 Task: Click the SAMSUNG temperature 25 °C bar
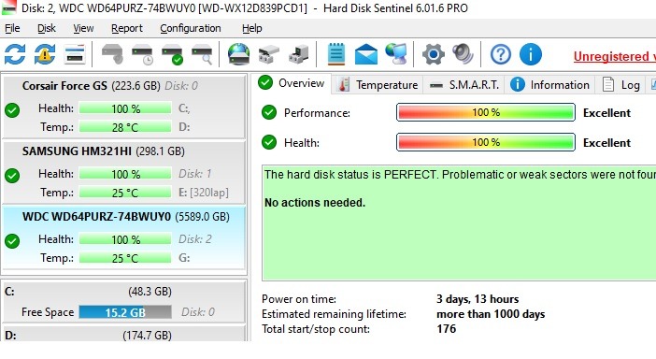tap(125, 193)
